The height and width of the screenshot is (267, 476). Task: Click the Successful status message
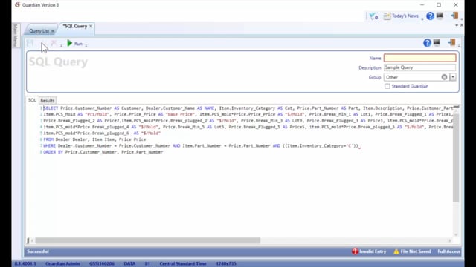click(38, 251)
